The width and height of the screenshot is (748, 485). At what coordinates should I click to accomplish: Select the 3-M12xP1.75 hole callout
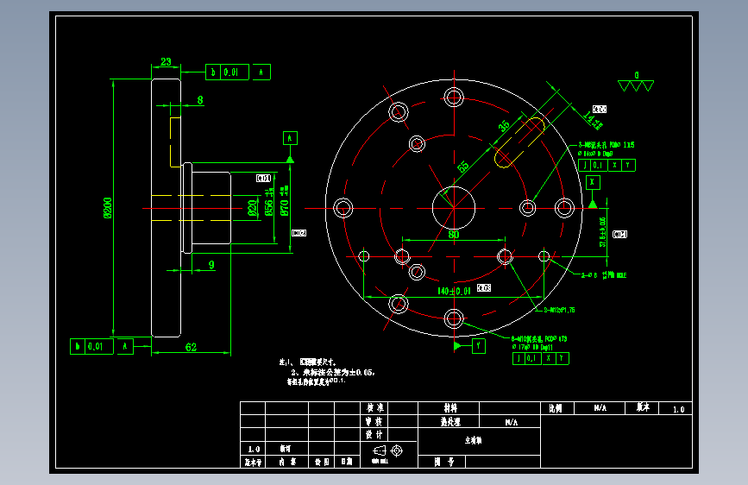pos(559,310)
